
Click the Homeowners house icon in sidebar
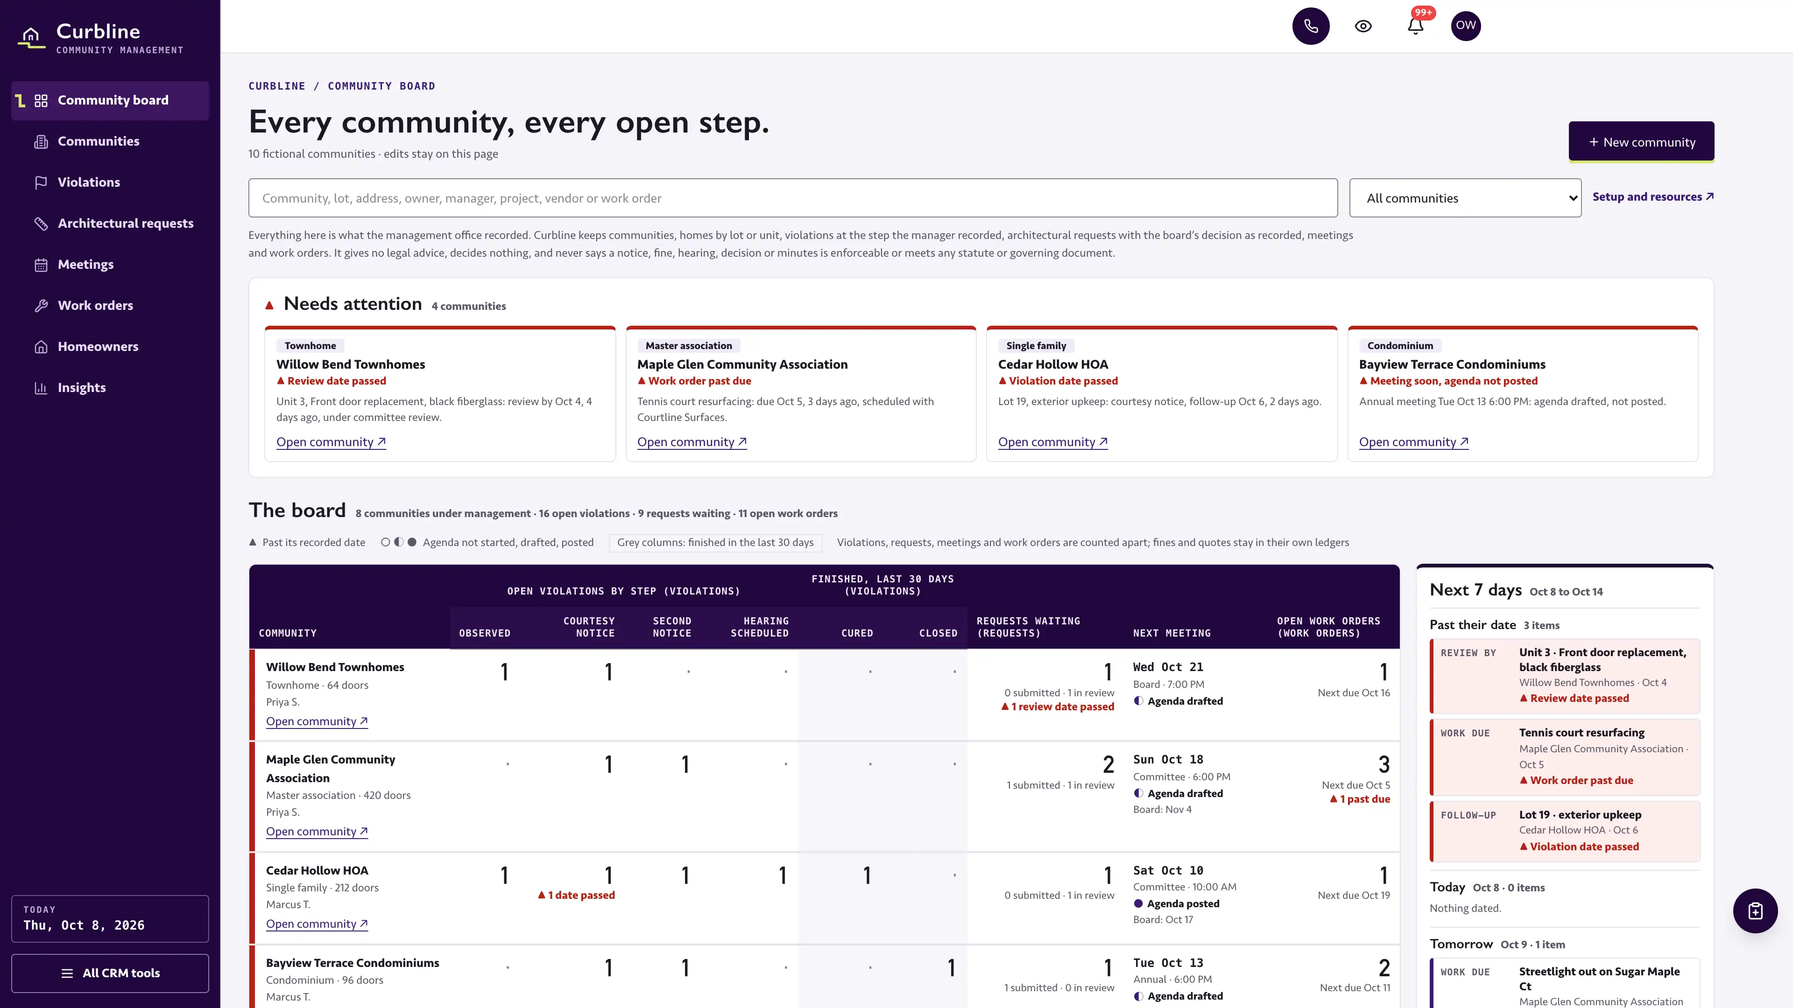41,346
